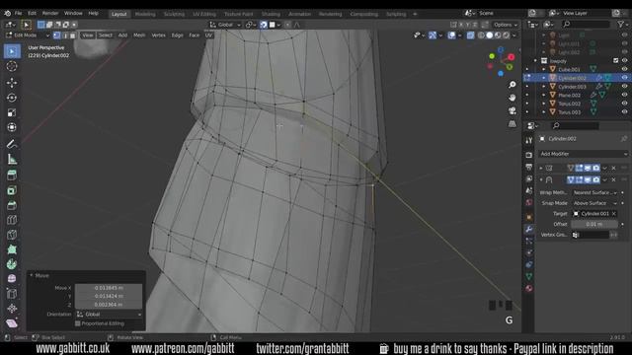Toggle X-ray display
632x355 pixels.
tap(470, 35)
